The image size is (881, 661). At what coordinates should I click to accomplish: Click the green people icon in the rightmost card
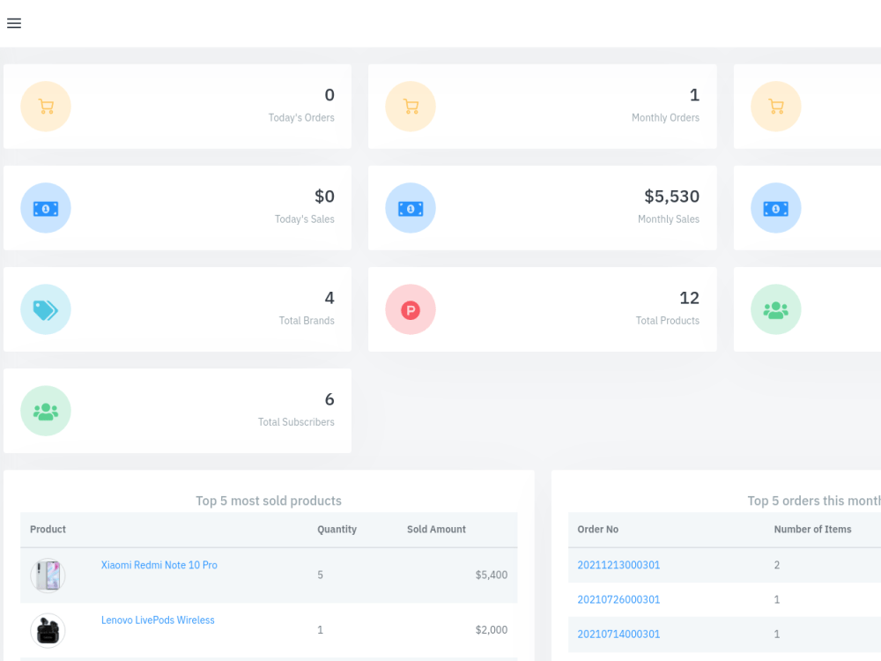[x=775, y=309]
